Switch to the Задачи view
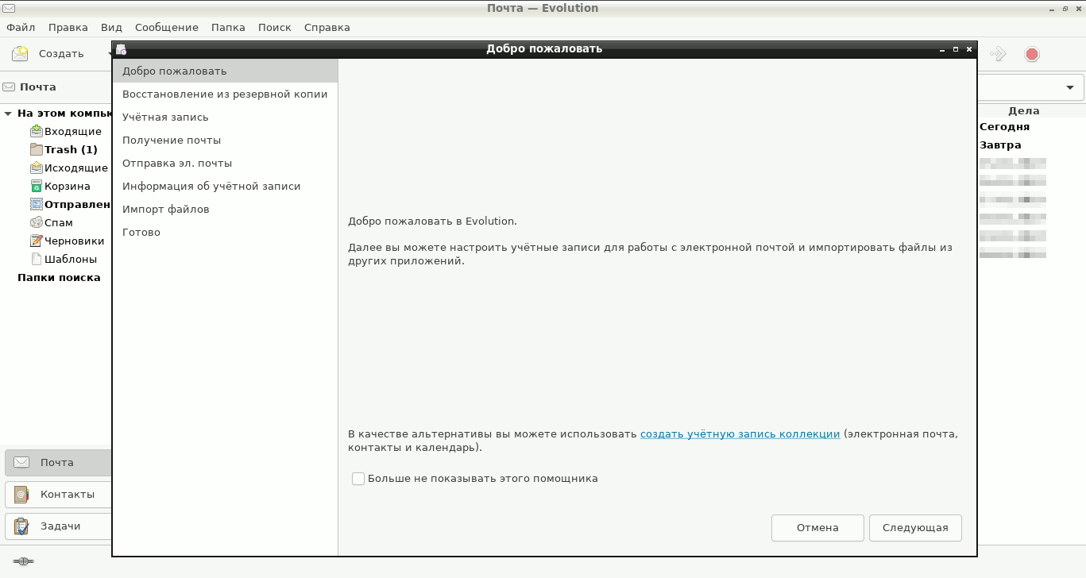1086x578 pixels. (x=59, y=526)
